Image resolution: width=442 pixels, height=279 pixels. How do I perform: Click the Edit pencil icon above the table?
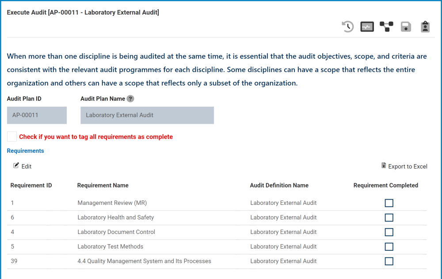click(16, 166)
